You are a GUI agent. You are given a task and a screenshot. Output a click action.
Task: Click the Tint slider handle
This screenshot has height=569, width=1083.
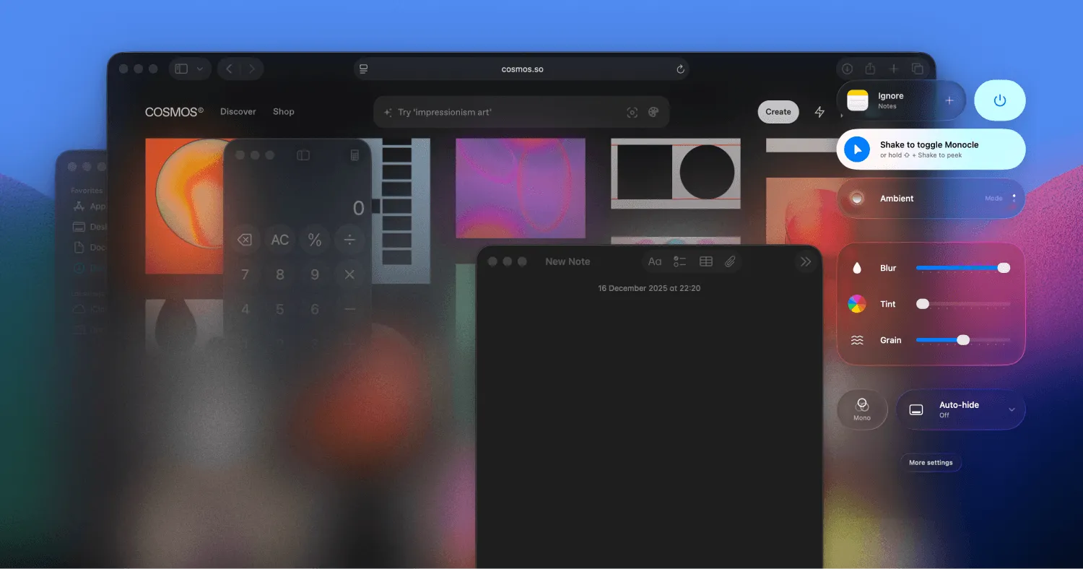923,304
